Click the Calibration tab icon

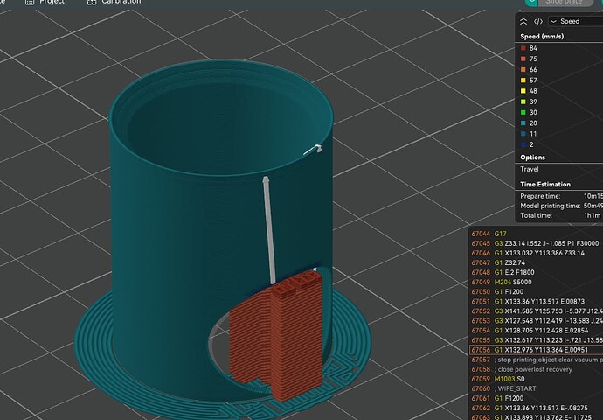click(92, 2)
